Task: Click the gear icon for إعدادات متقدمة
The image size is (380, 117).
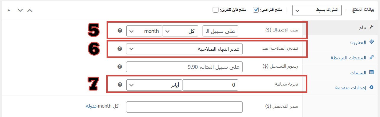Action: point(371,87)
